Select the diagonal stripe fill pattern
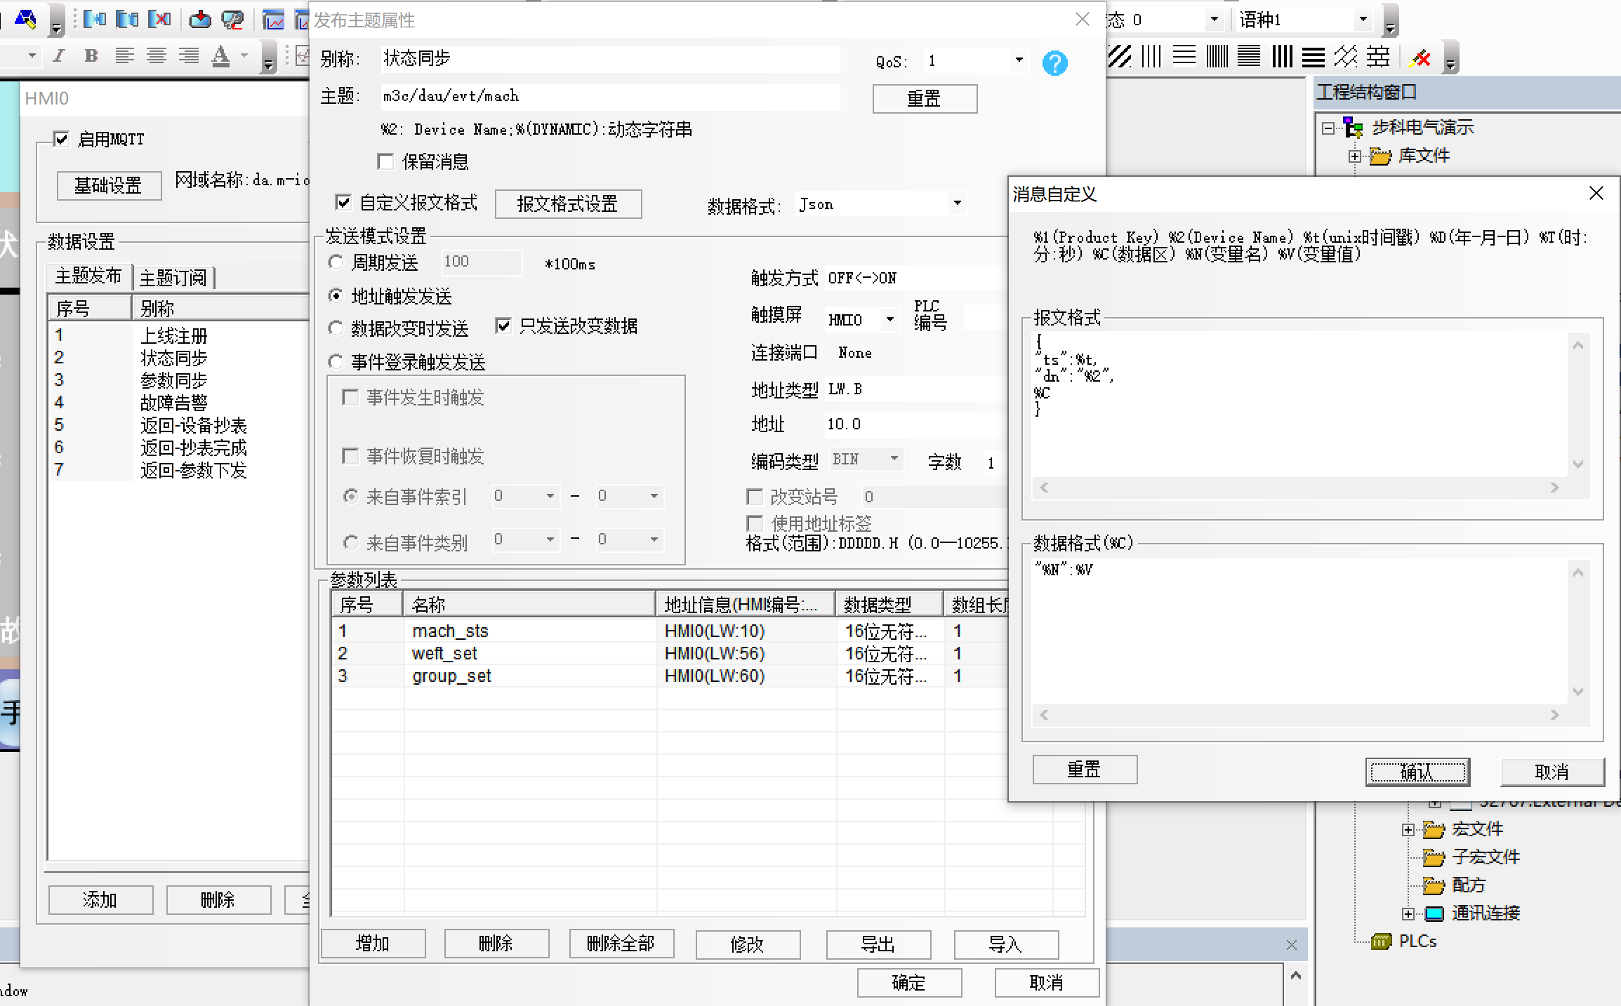This screenshot has width=1621, height=1006. pyautogui.click(x=1120, y=56)
